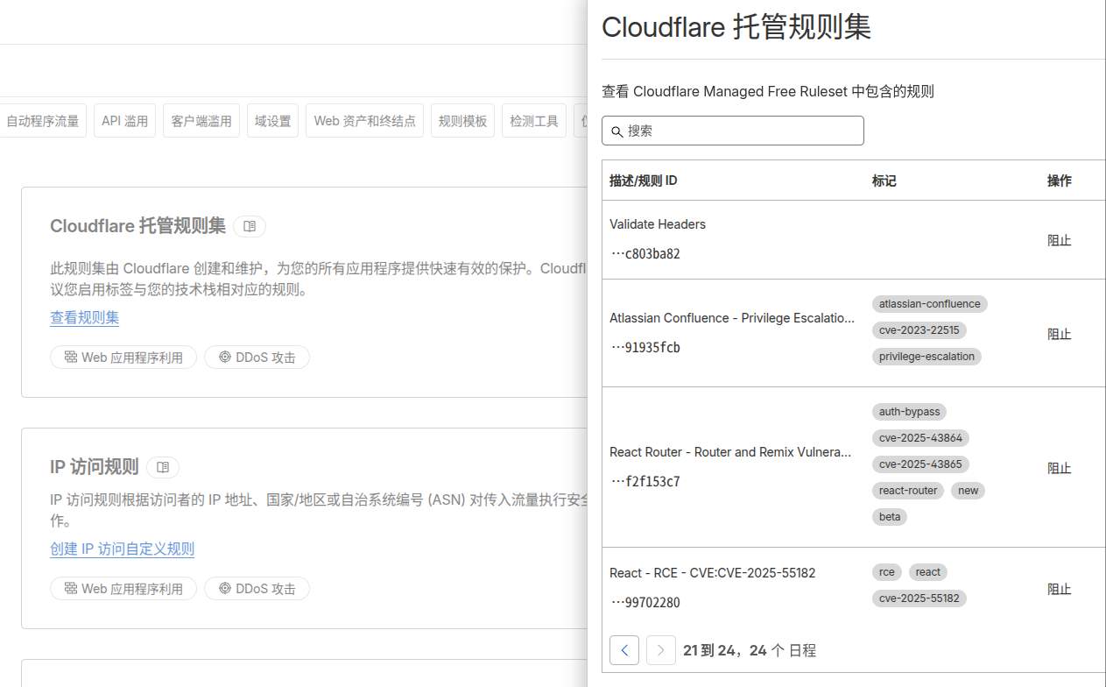Toggle the API 滥用 filter chip
The height and width of the screenshot is (687, 1106).
tap(124, 120)
